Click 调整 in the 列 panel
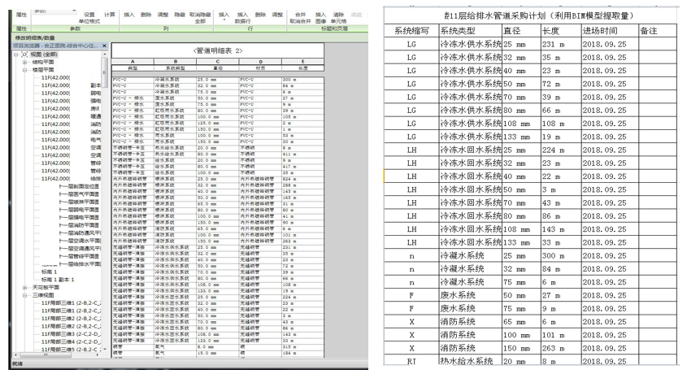The width and height of the screenshot is (687, 374). click(163, 15)
